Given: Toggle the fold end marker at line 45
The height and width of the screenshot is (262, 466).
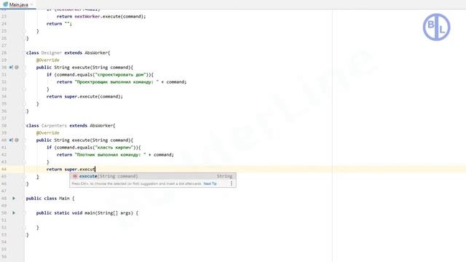Looking at the screenshot, I should coord(25,176).
